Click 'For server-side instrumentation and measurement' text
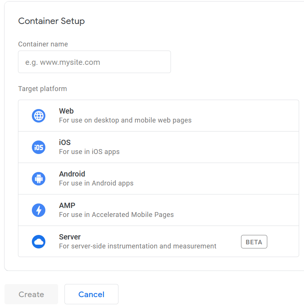This screenshot has width=304, height=308. tap(138, 246)
